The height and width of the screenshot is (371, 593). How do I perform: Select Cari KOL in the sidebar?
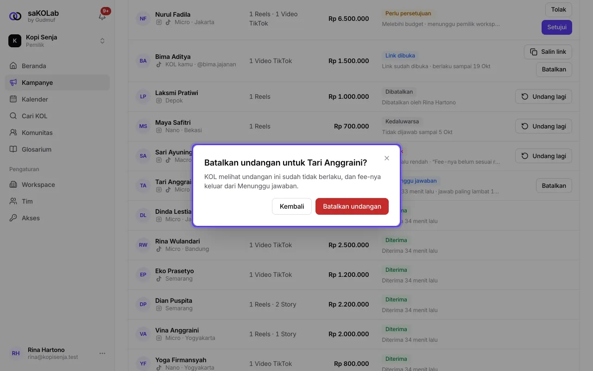tap(57, 116)
